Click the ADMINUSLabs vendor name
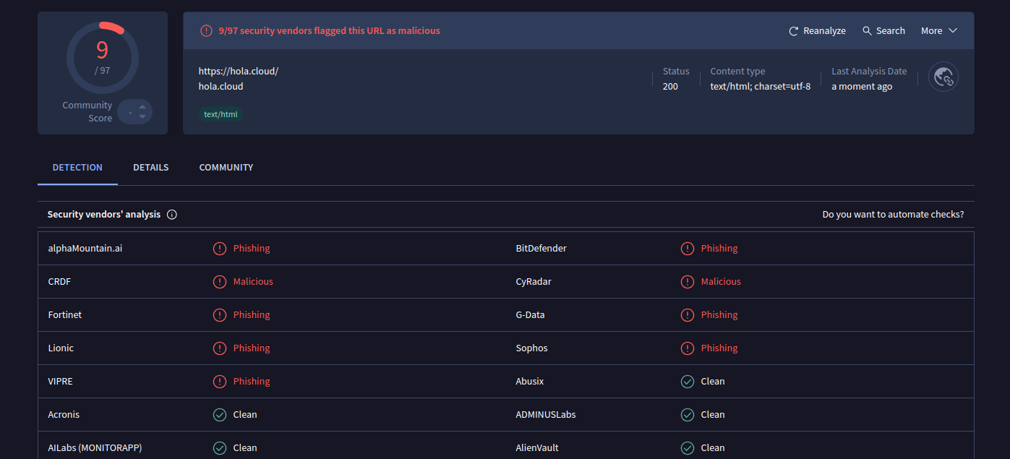Screen dimensions: 1010x459 546,414
